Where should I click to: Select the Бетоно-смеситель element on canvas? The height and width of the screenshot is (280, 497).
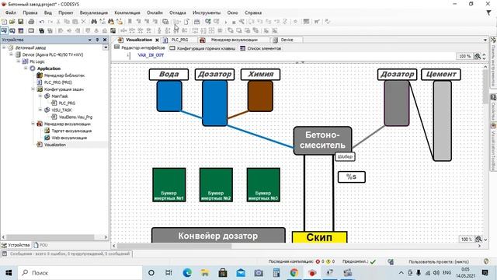(322, 141)
